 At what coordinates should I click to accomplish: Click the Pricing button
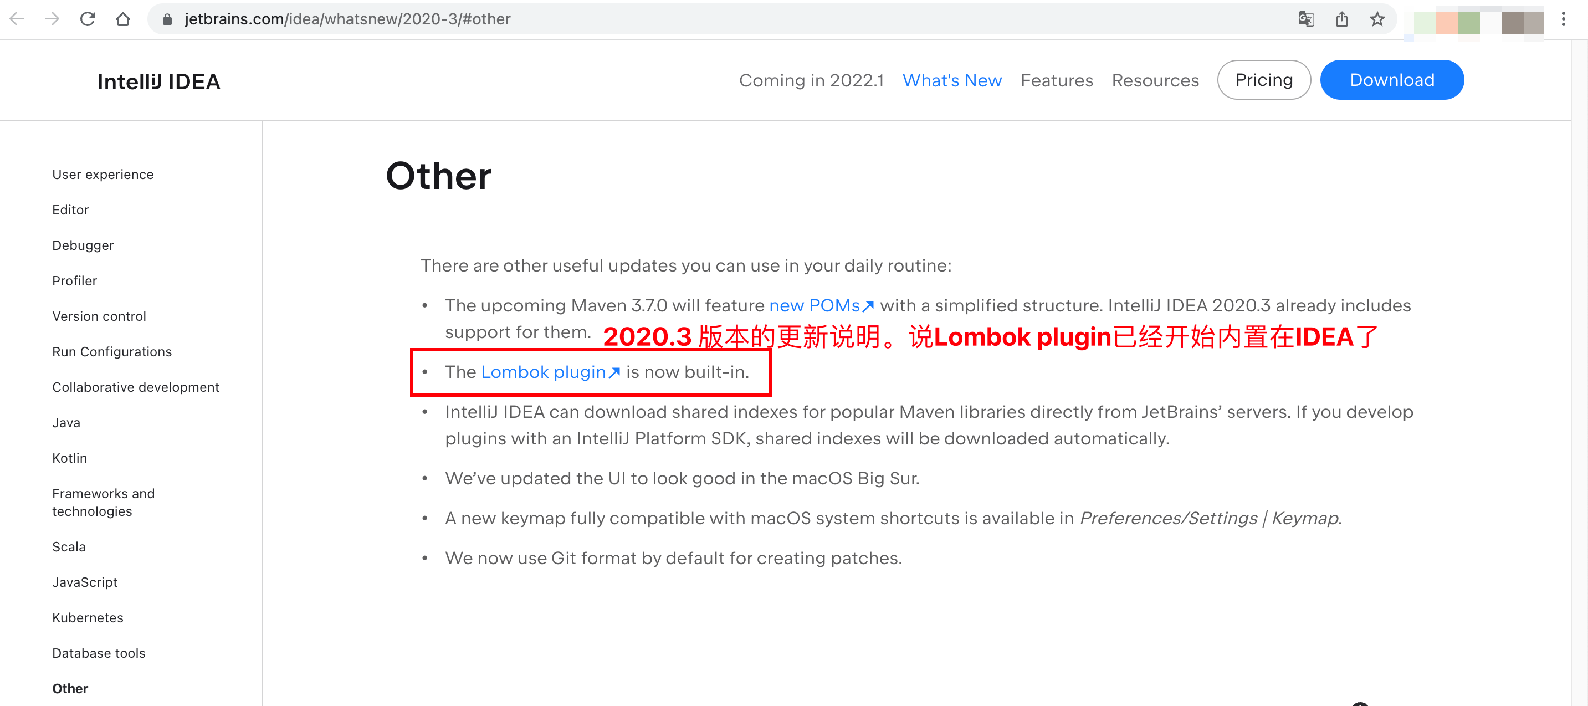pos(1265,79)
